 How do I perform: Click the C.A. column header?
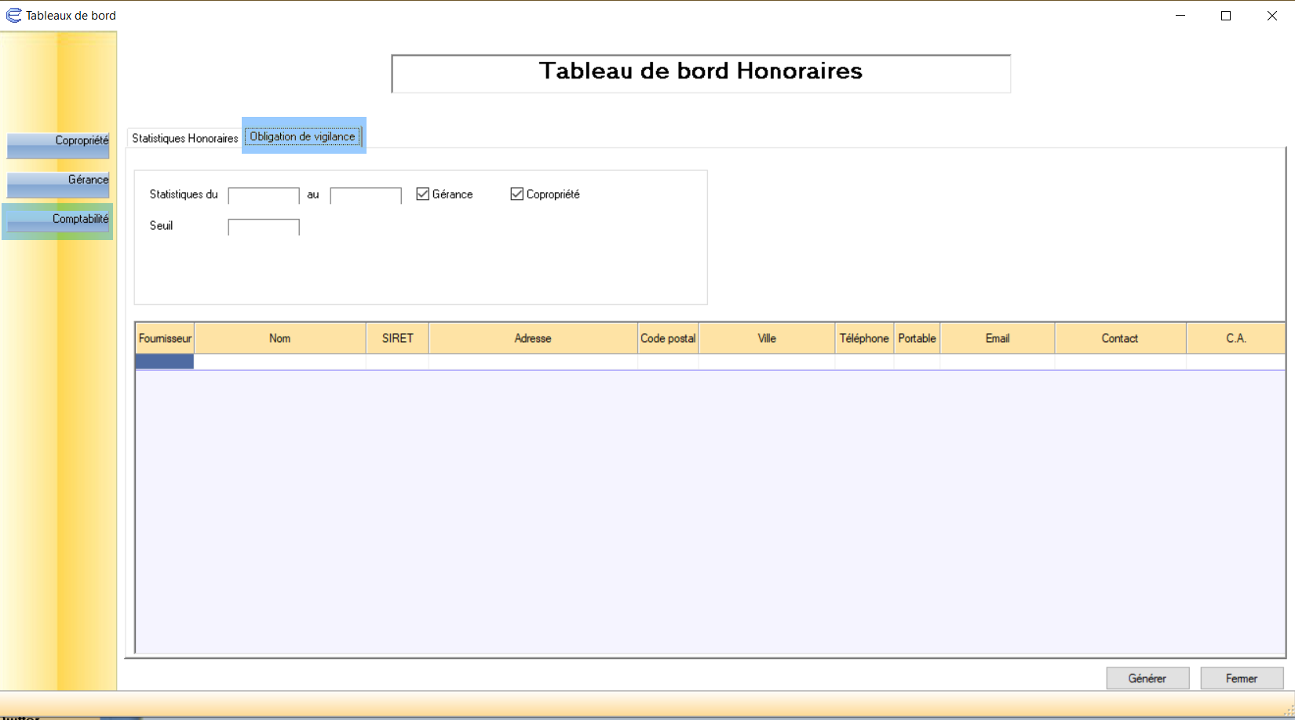1236,338
